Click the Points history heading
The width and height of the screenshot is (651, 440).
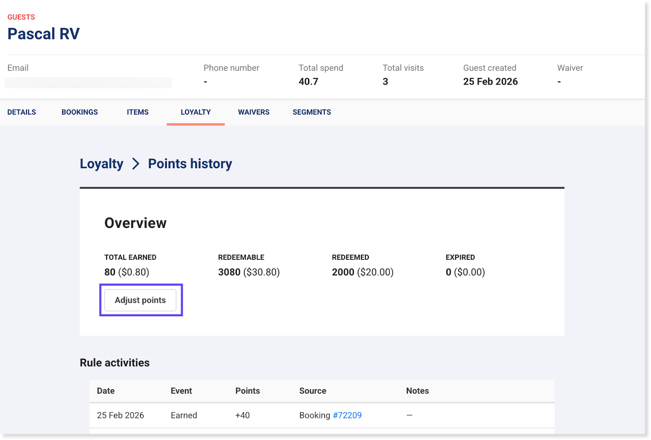tap(190, 164)
